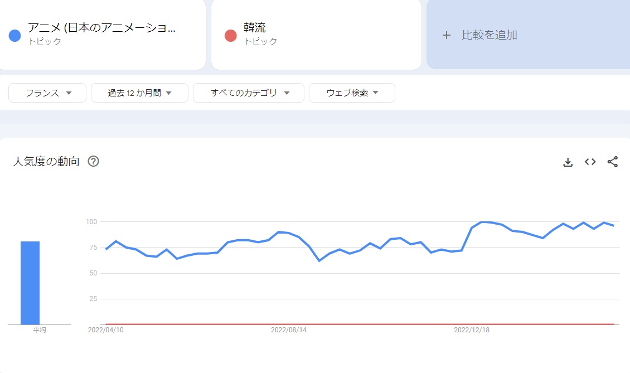
Task: Click the 2022/04/10 date label
Action: click(x=106, y=330)
